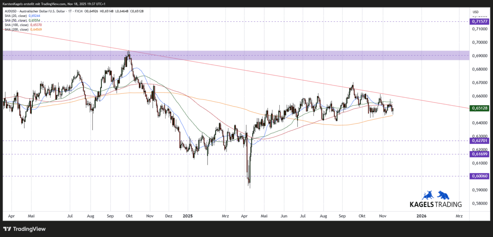Toggle the purple dashed level at 0.71577
This screenshot has height=237, width=493.
point(479,21)
